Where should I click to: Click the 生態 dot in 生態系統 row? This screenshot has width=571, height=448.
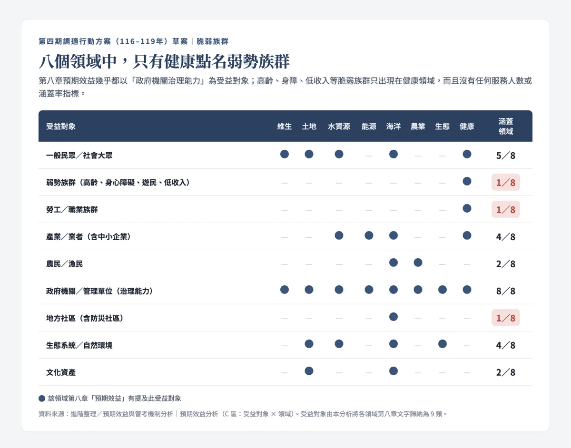tap(443, 344)
